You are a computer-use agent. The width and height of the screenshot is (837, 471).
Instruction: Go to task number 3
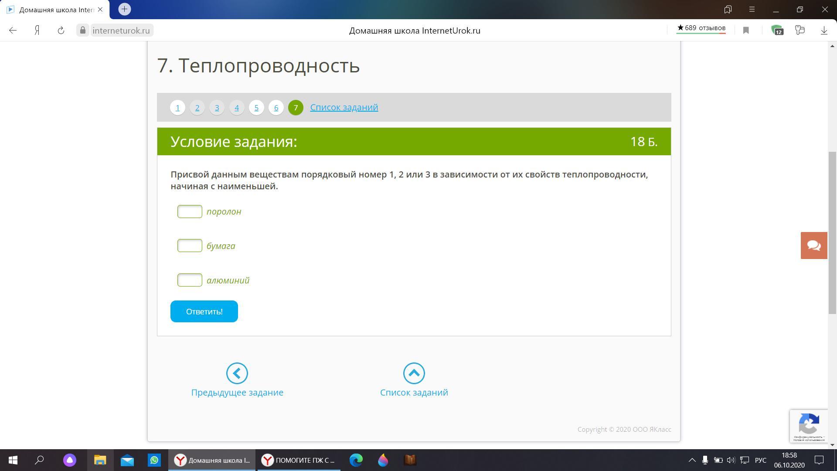pos(217,108)
